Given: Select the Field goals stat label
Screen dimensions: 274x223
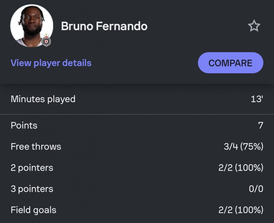Looking at the screenshot, I should [x=33, y=210].
